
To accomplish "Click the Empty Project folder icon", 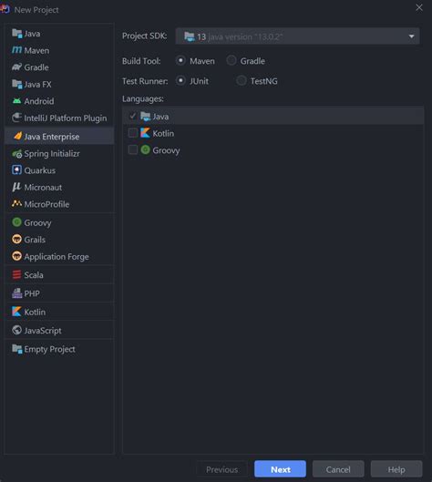I will pyautogui.click(x=17, y=349).
